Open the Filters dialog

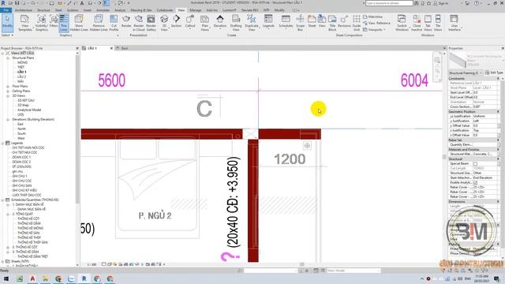coord(54,21)
